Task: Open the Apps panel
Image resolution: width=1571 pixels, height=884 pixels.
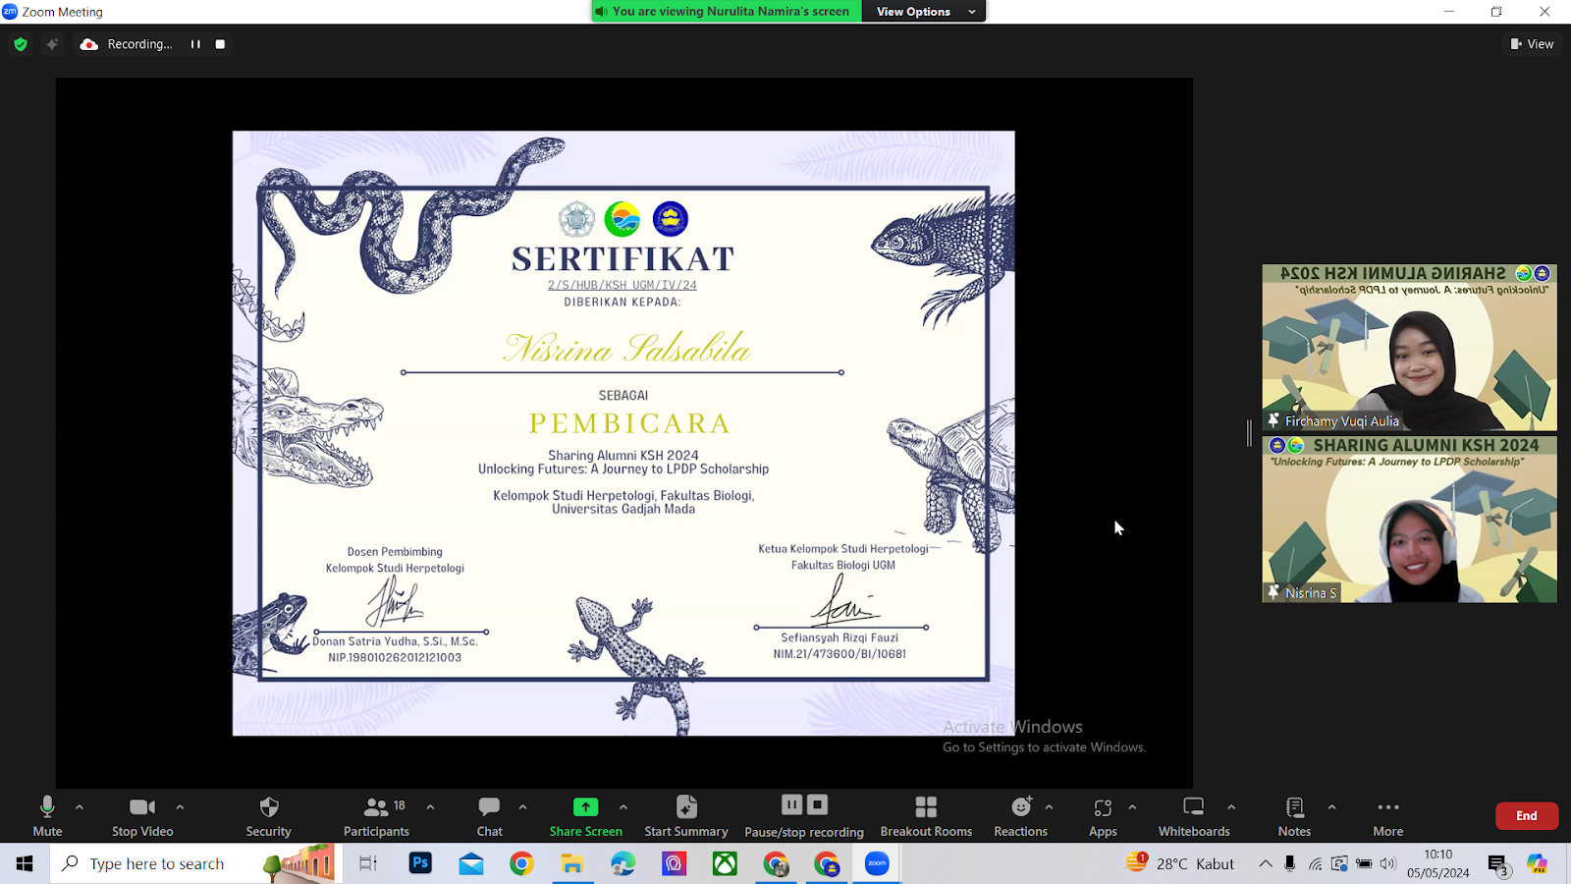Action: tap(1103, 816)
